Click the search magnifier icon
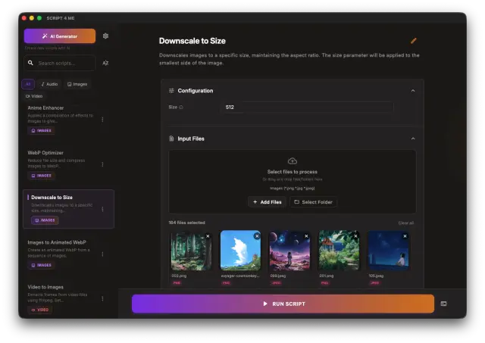The image size is (485, 343). [x=30, y=63]
